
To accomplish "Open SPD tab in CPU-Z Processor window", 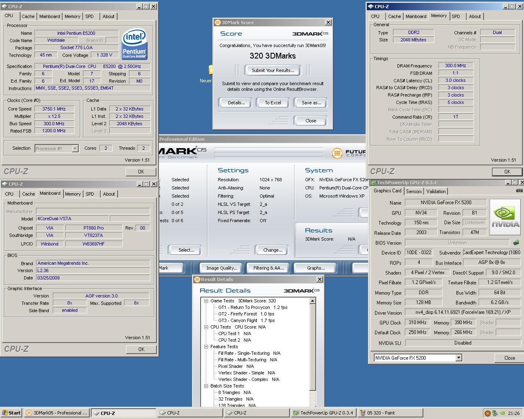I will [90, 16].
